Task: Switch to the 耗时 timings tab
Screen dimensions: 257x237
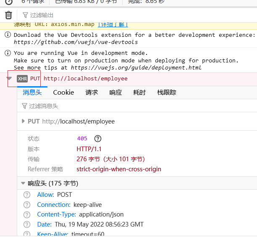Action: pyautogui.click(x=139, y=93)
